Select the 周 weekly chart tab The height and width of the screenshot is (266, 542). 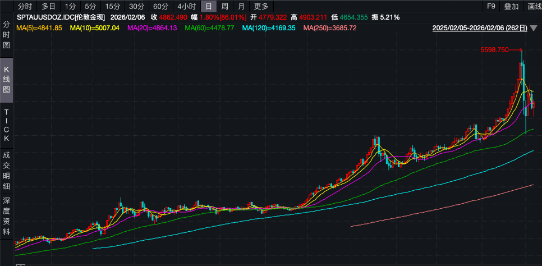[x=224, y=7]
